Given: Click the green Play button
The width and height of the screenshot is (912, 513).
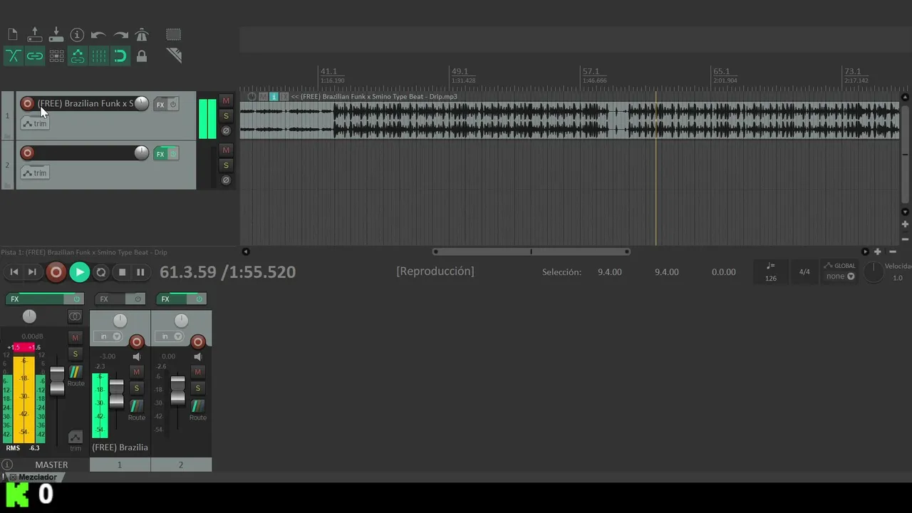Looking at the screenshot, I should 80,271.
